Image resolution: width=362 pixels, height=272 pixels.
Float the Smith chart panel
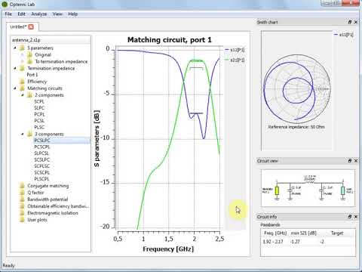[350, 22]
